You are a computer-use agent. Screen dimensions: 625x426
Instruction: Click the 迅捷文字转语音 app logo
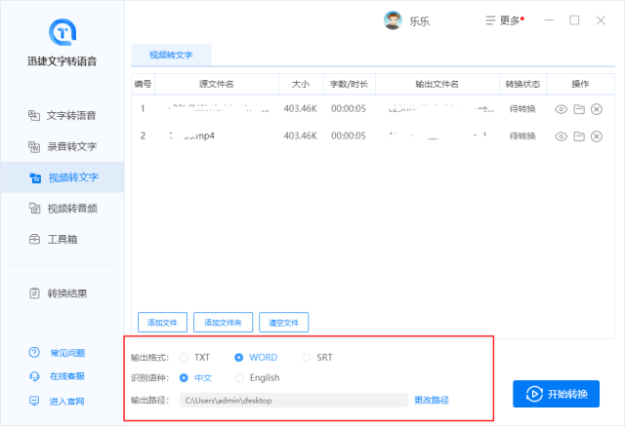point(62,31)
